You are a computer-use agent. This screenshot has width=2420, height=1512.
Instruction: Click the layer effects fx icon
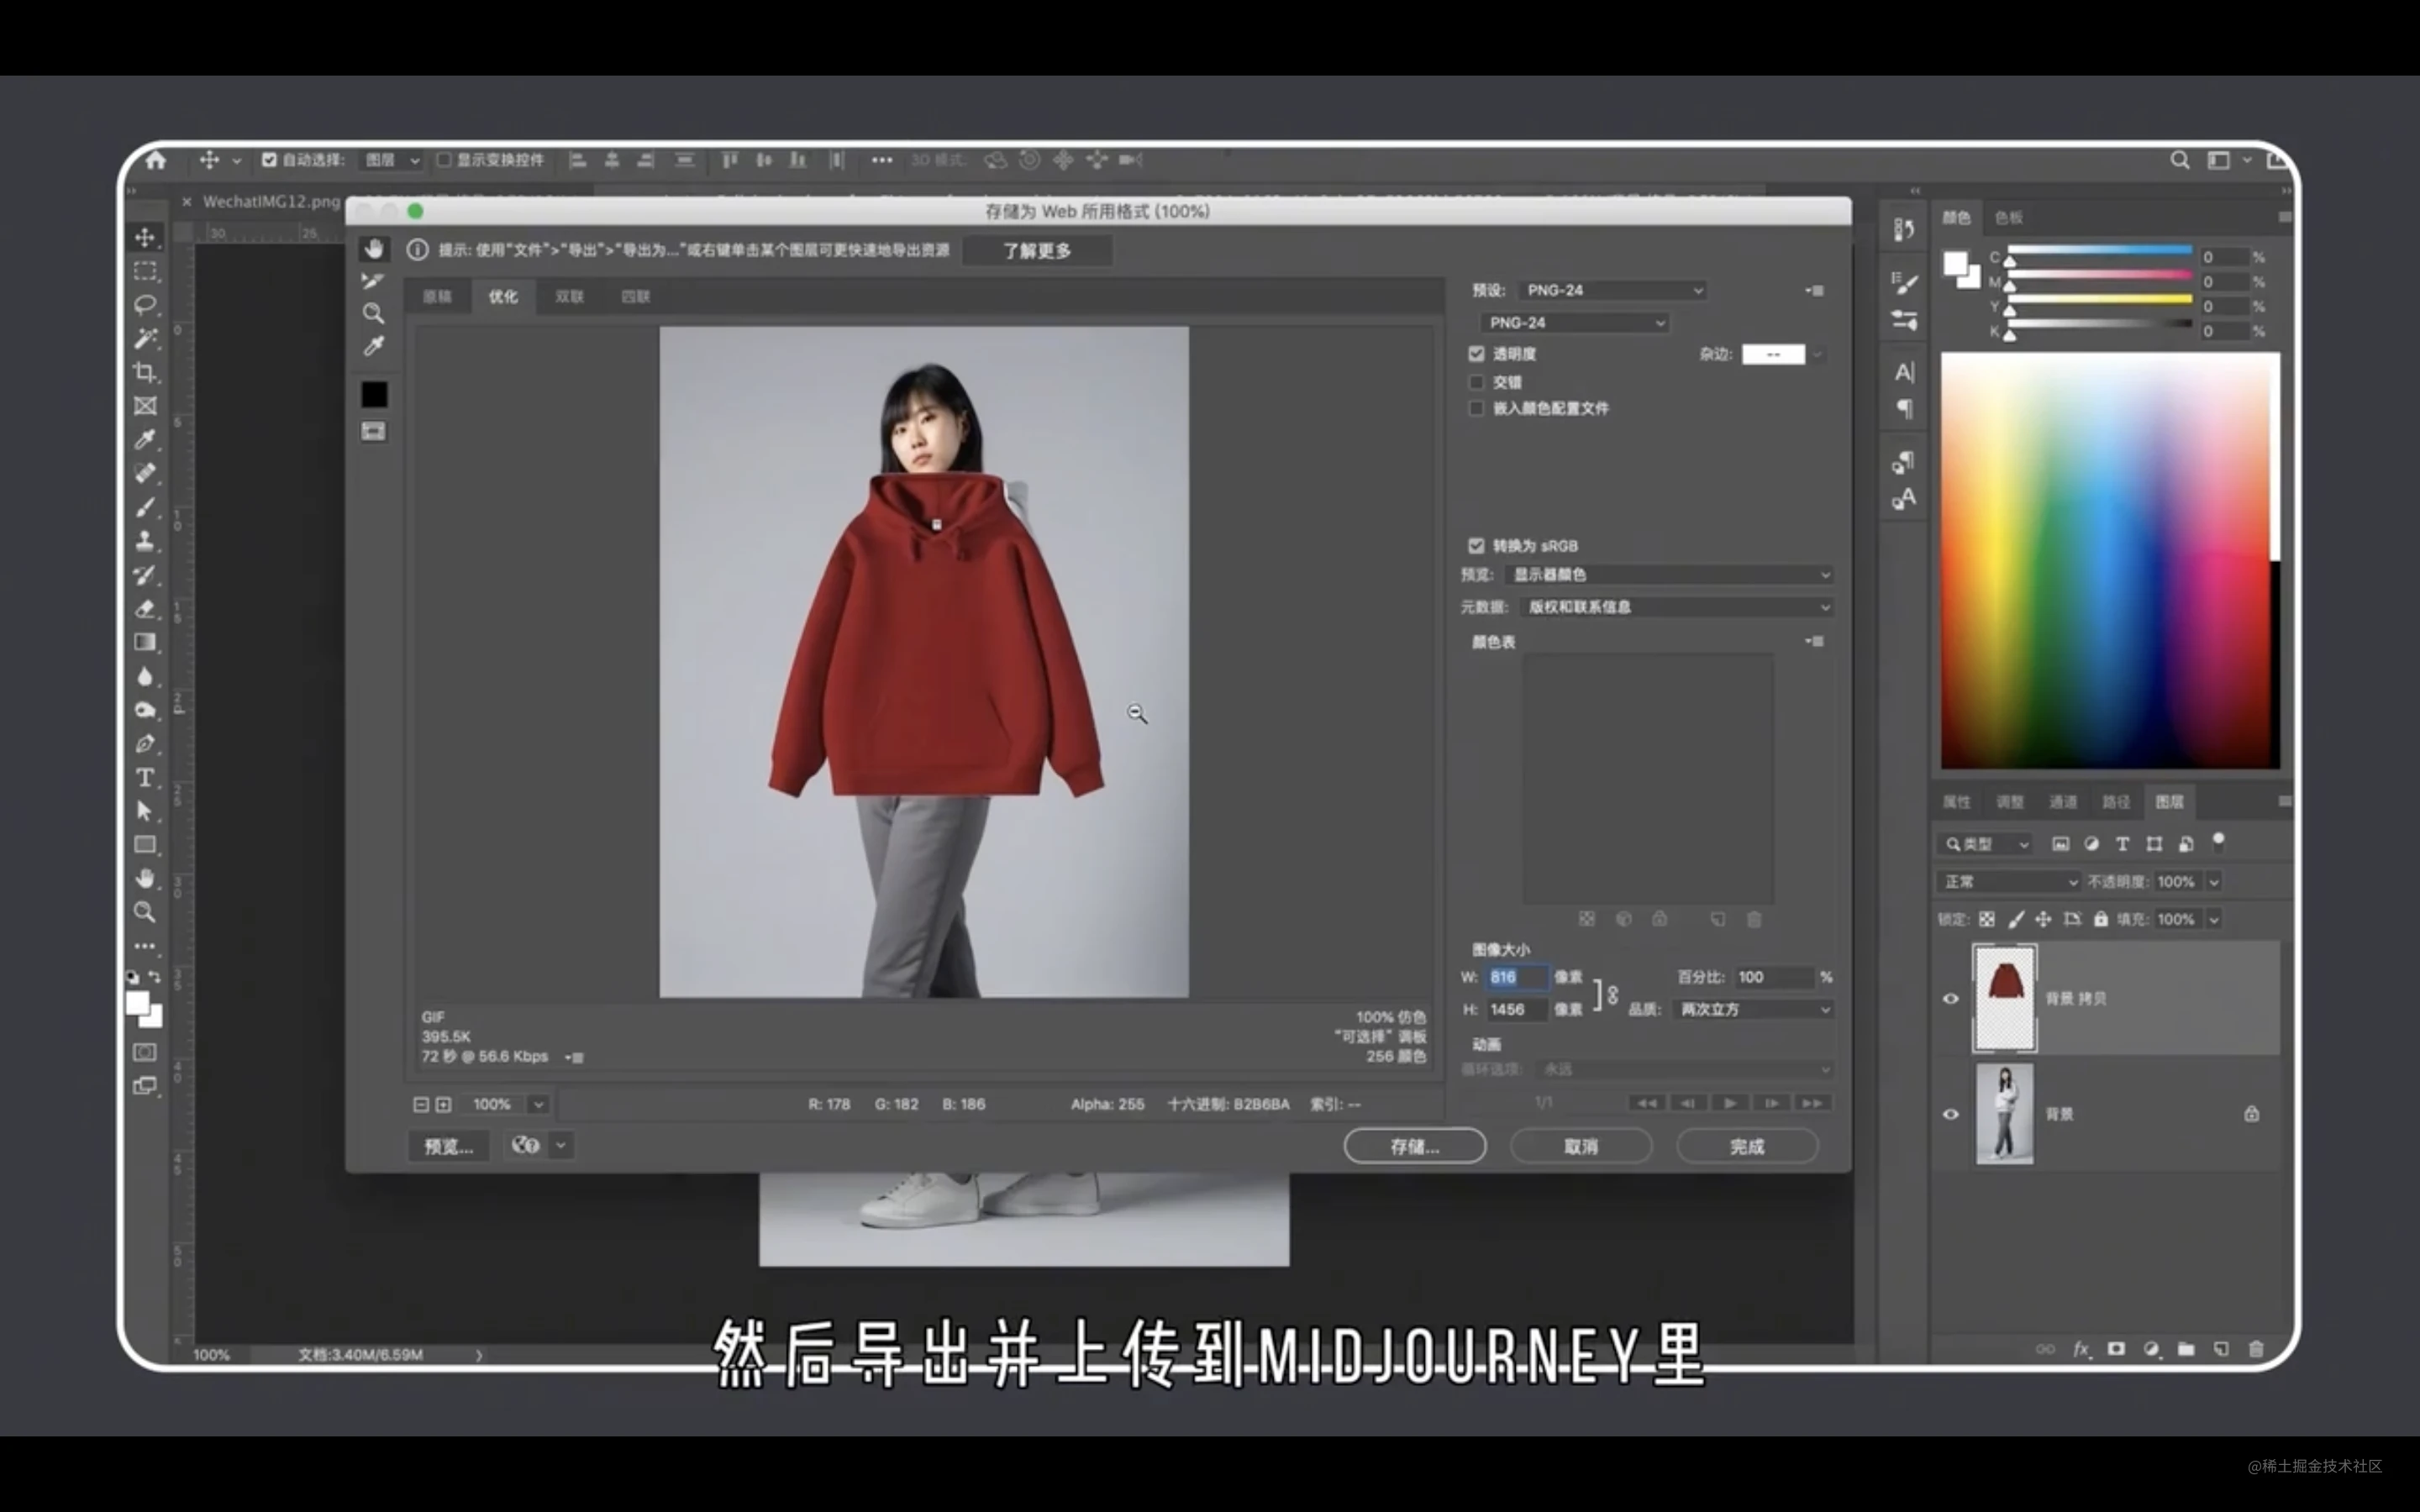pyautogui.click(x=2081, y=1349)
